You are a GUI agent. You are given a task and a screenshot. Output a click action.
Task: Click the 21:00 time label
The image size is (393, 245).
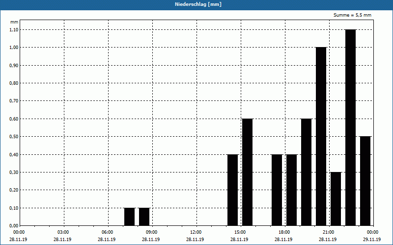pyautogui.click(x=329, y=232)
